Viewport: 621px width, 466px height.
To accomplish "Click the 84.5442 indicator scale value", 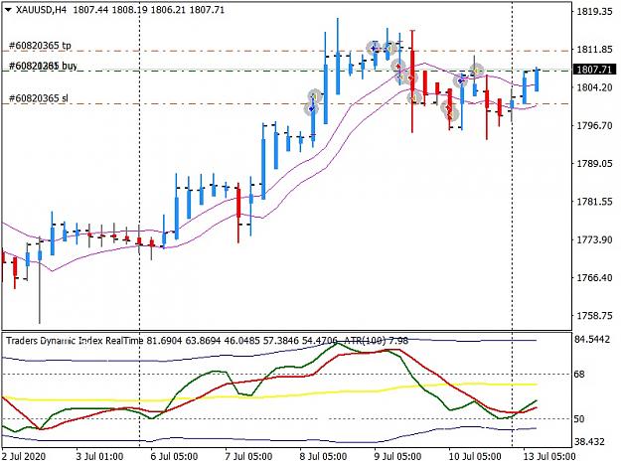I will coord(593,339).
